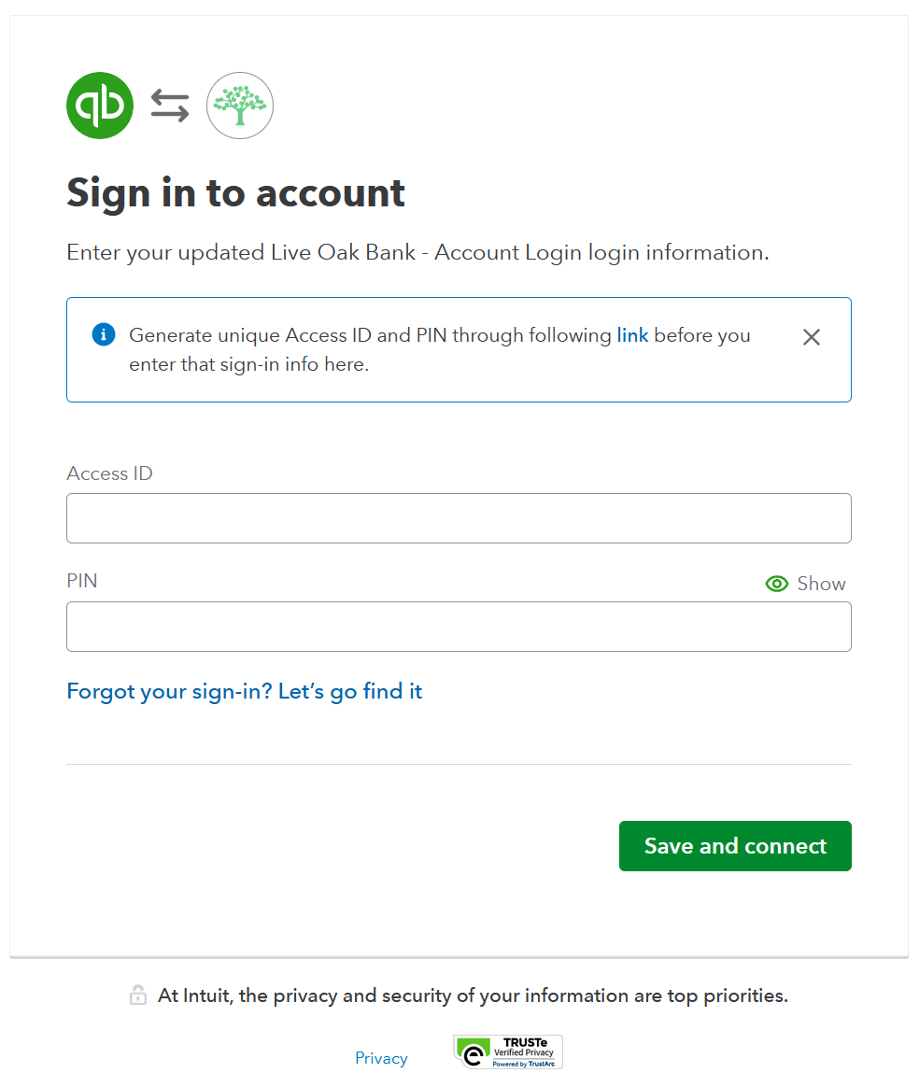Open the 'link' hyperlink in the notice
This screenshot has height=1087, width=919.
click(632, 334)
